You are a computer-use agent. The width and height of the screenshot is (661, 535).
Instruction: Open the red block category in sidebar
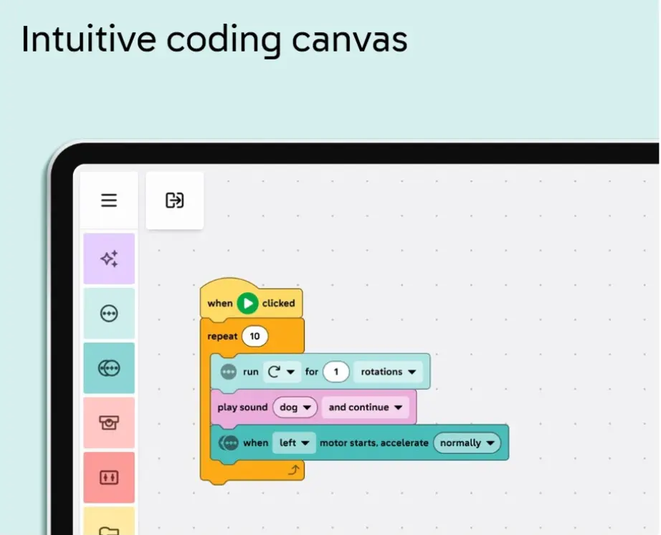(109, 477)
